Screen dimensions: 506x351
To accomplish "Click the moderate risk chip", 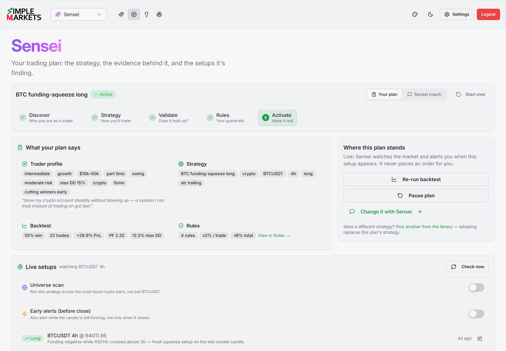I will point(39,183).
